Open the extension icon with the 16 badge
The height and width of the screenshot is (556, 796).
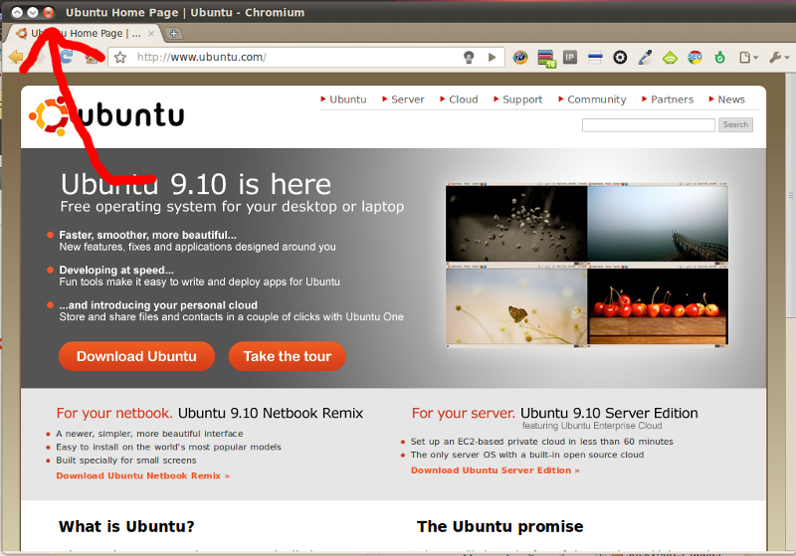[x=546, y=58]
